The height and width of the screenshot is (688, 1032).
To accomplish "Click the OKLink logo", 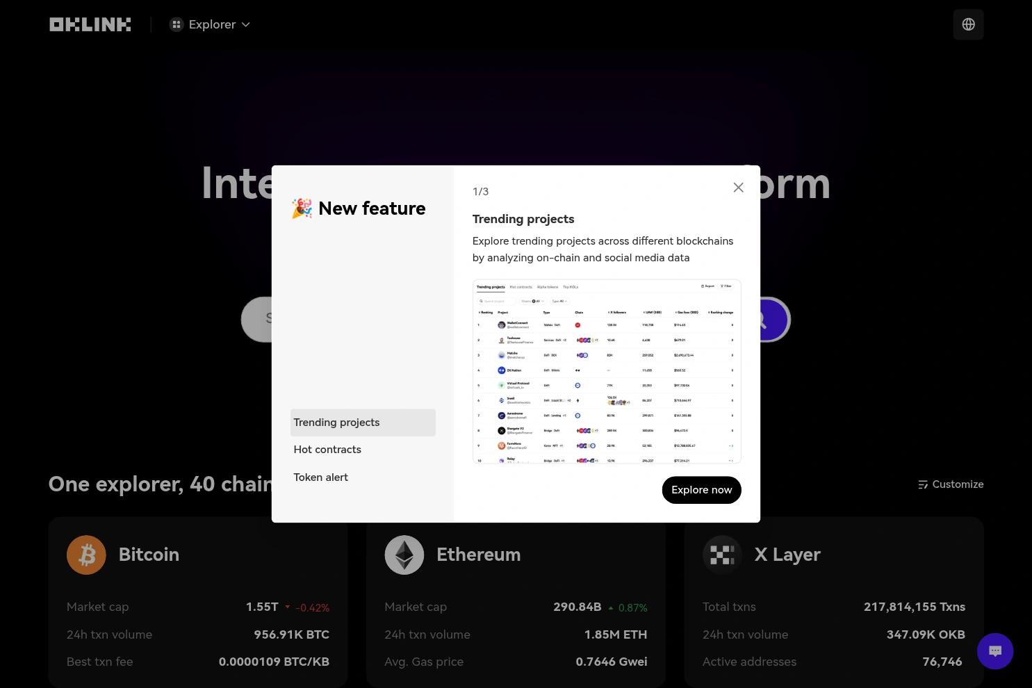I will tap(90, 24).
